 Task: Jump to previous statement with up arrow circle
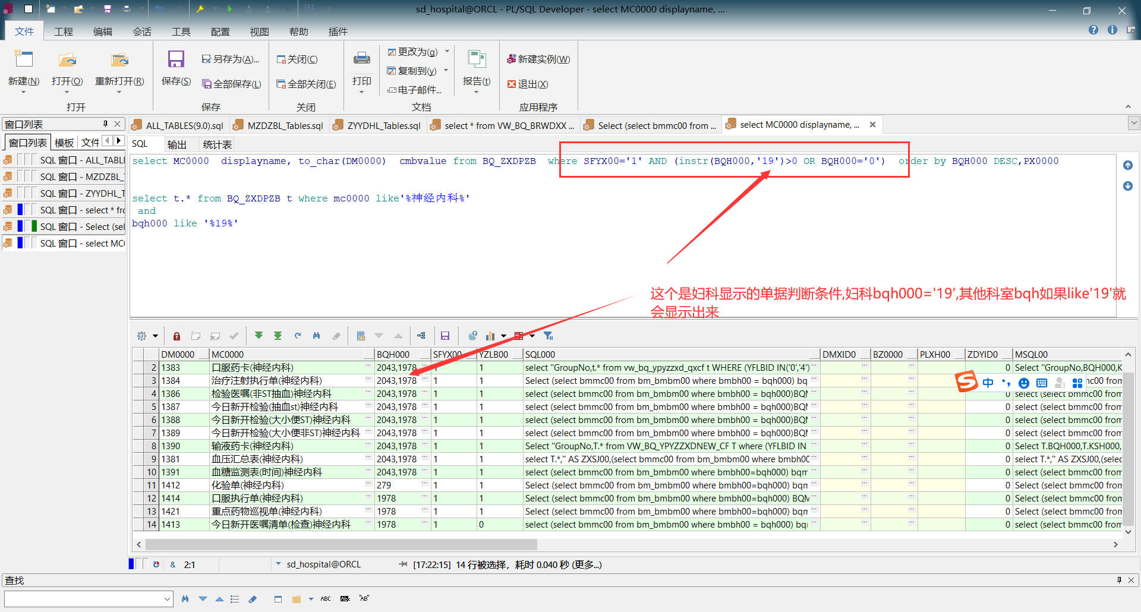pos(1128,165)
